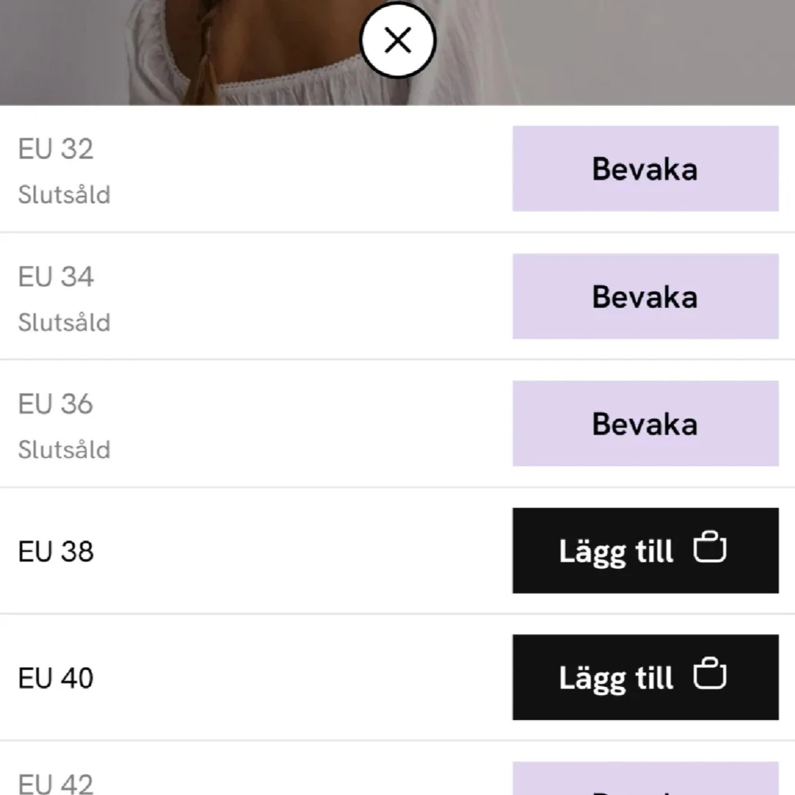Add size EU 38 with Lägg till
Image resolution: width=795 pixels, height=795 pixels.
click(x=616, y=550)
